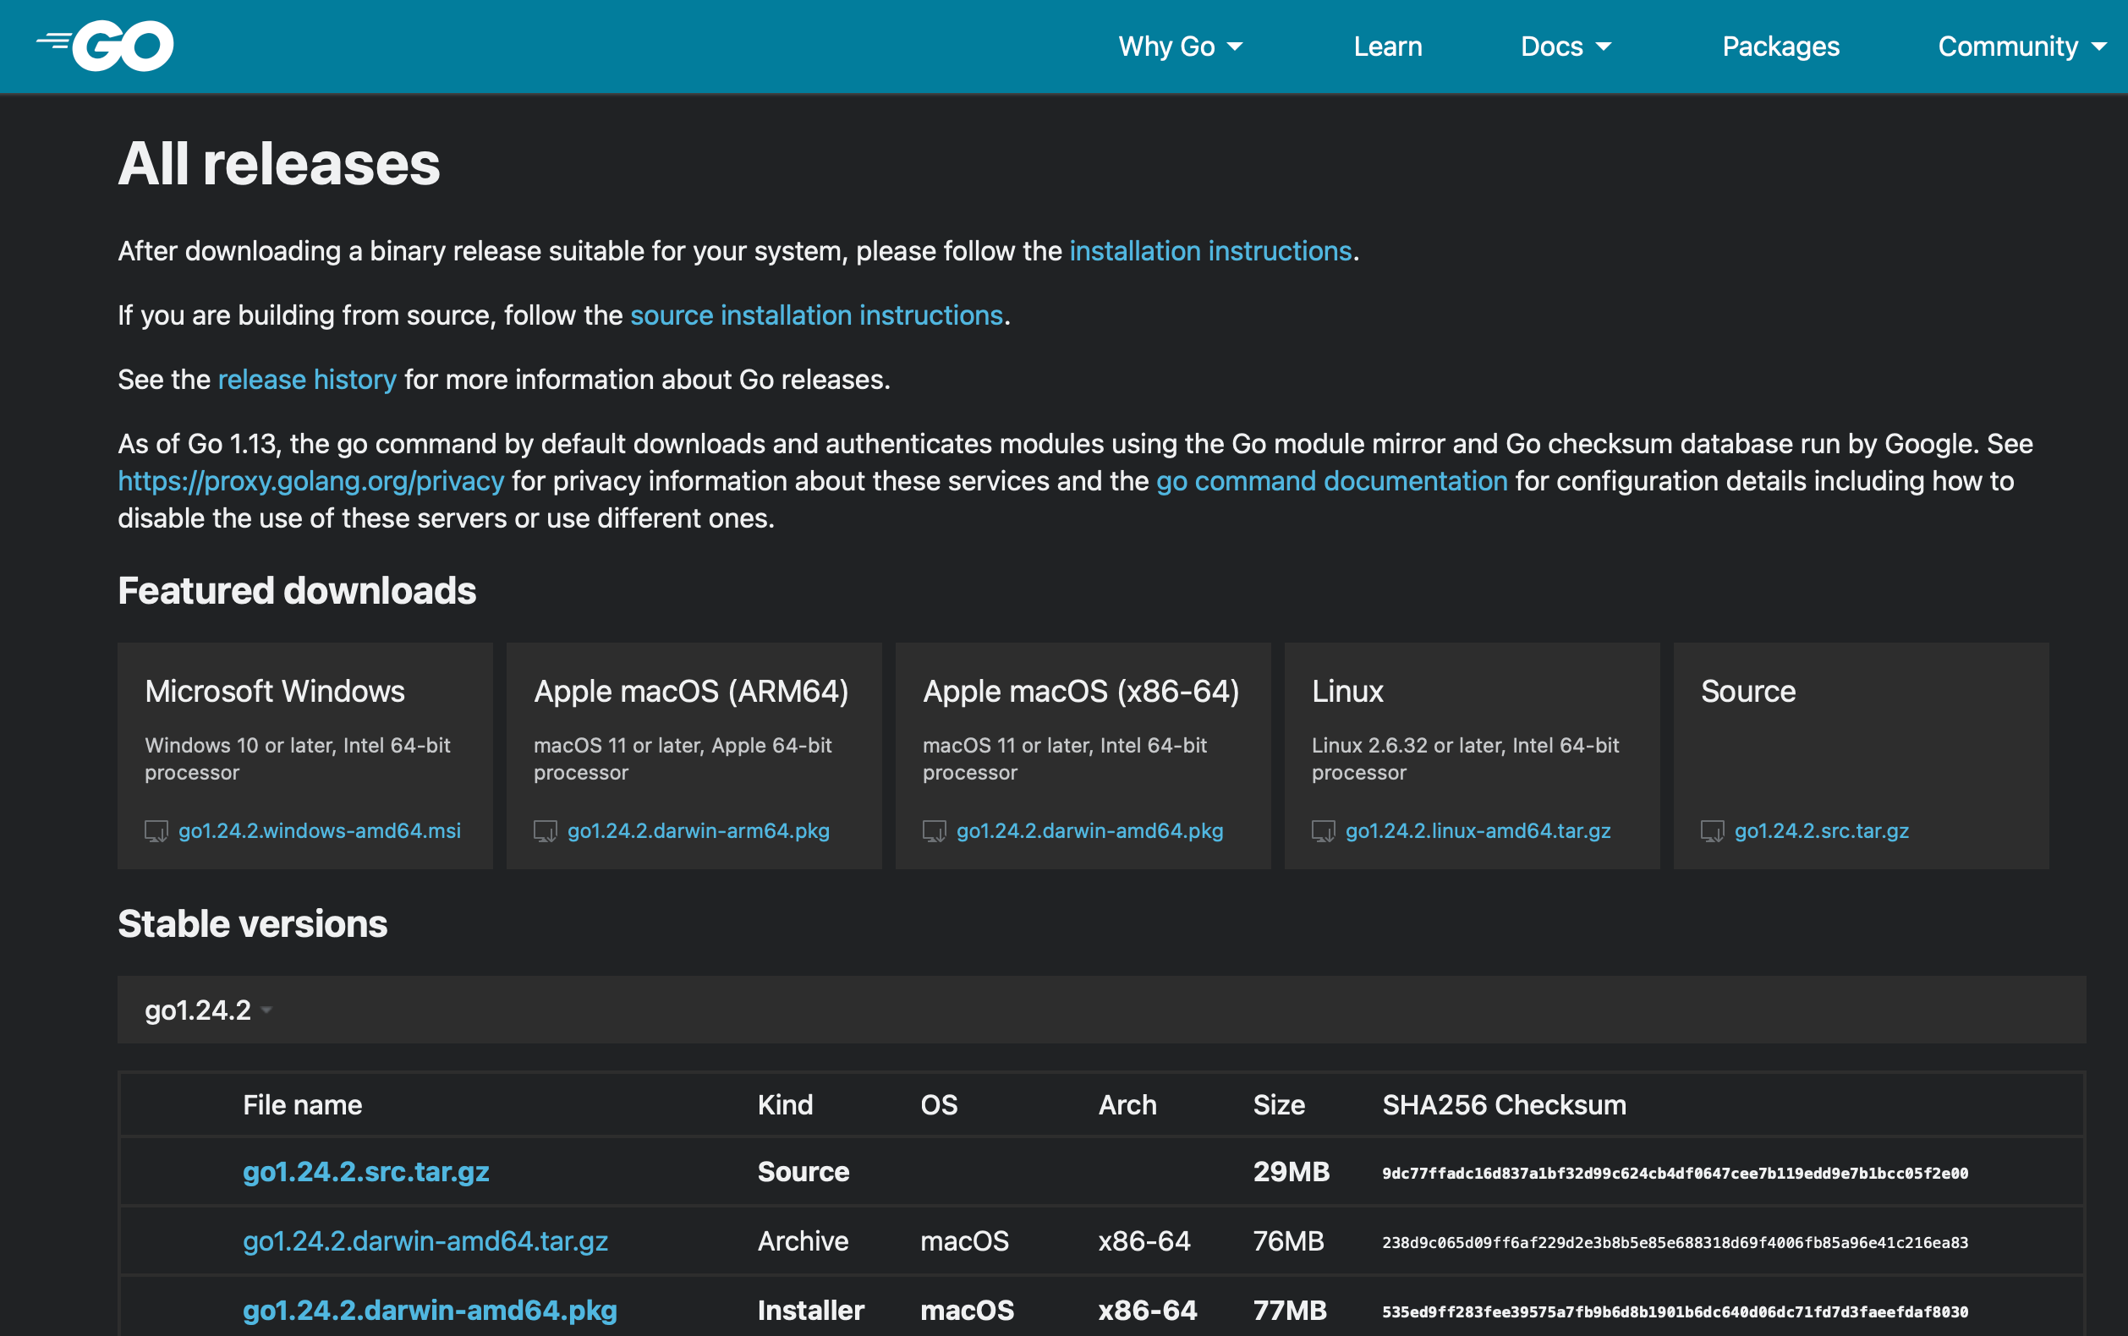2128x1336 pixels.
Task: Download go1.24.2.linux-amd64.tar.gz featured link
Action: [1478, 830]
